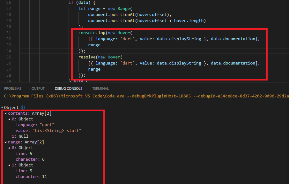Click hover.length on line 29

coord(189,21)
